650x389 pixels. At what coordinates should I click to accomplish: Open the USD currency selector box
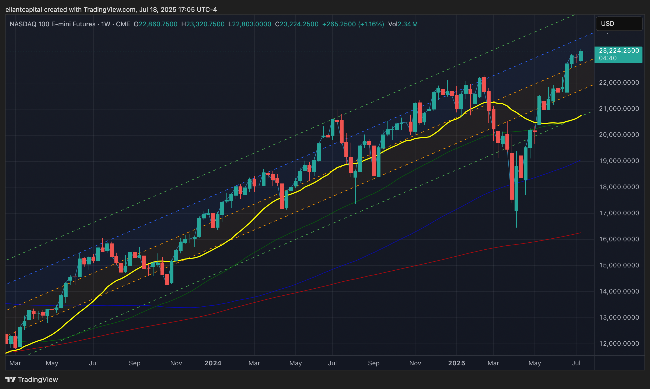coord(619,24)
